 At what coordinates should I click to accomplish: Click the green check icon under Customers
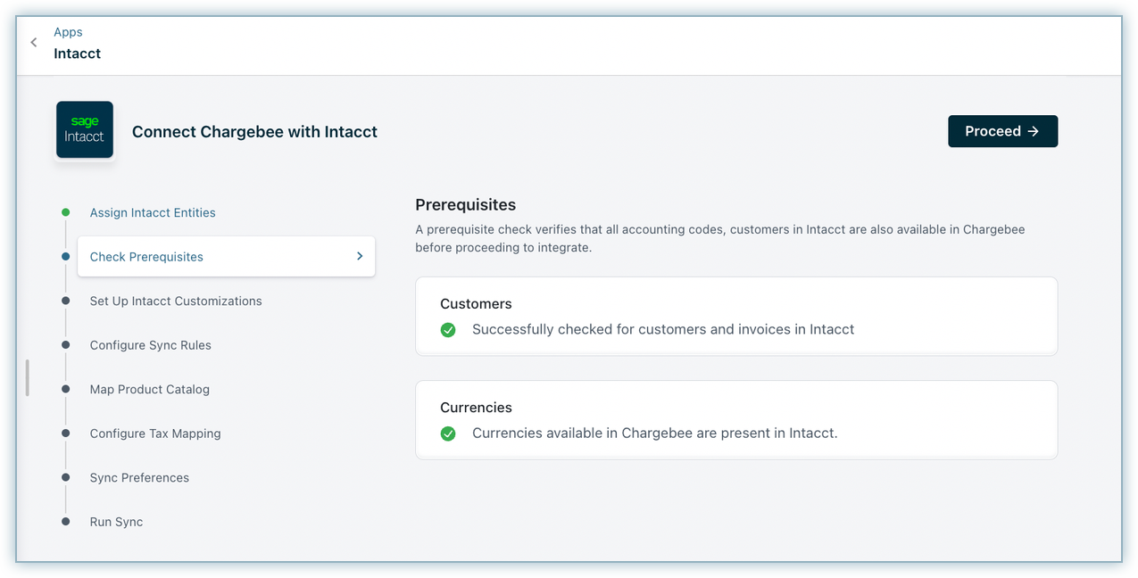(x=448, y=330)
